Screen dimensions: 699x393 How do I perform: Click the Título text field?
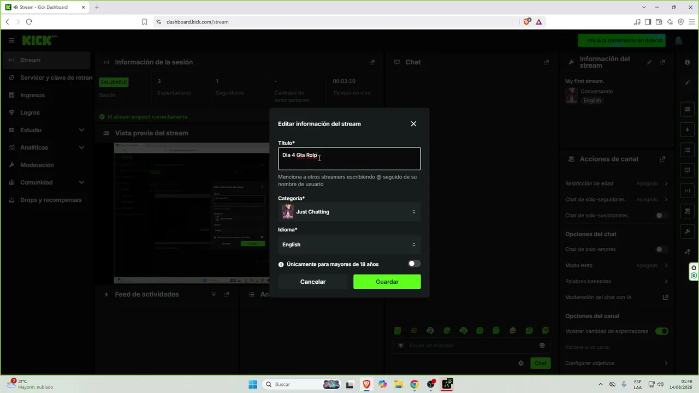349,158
